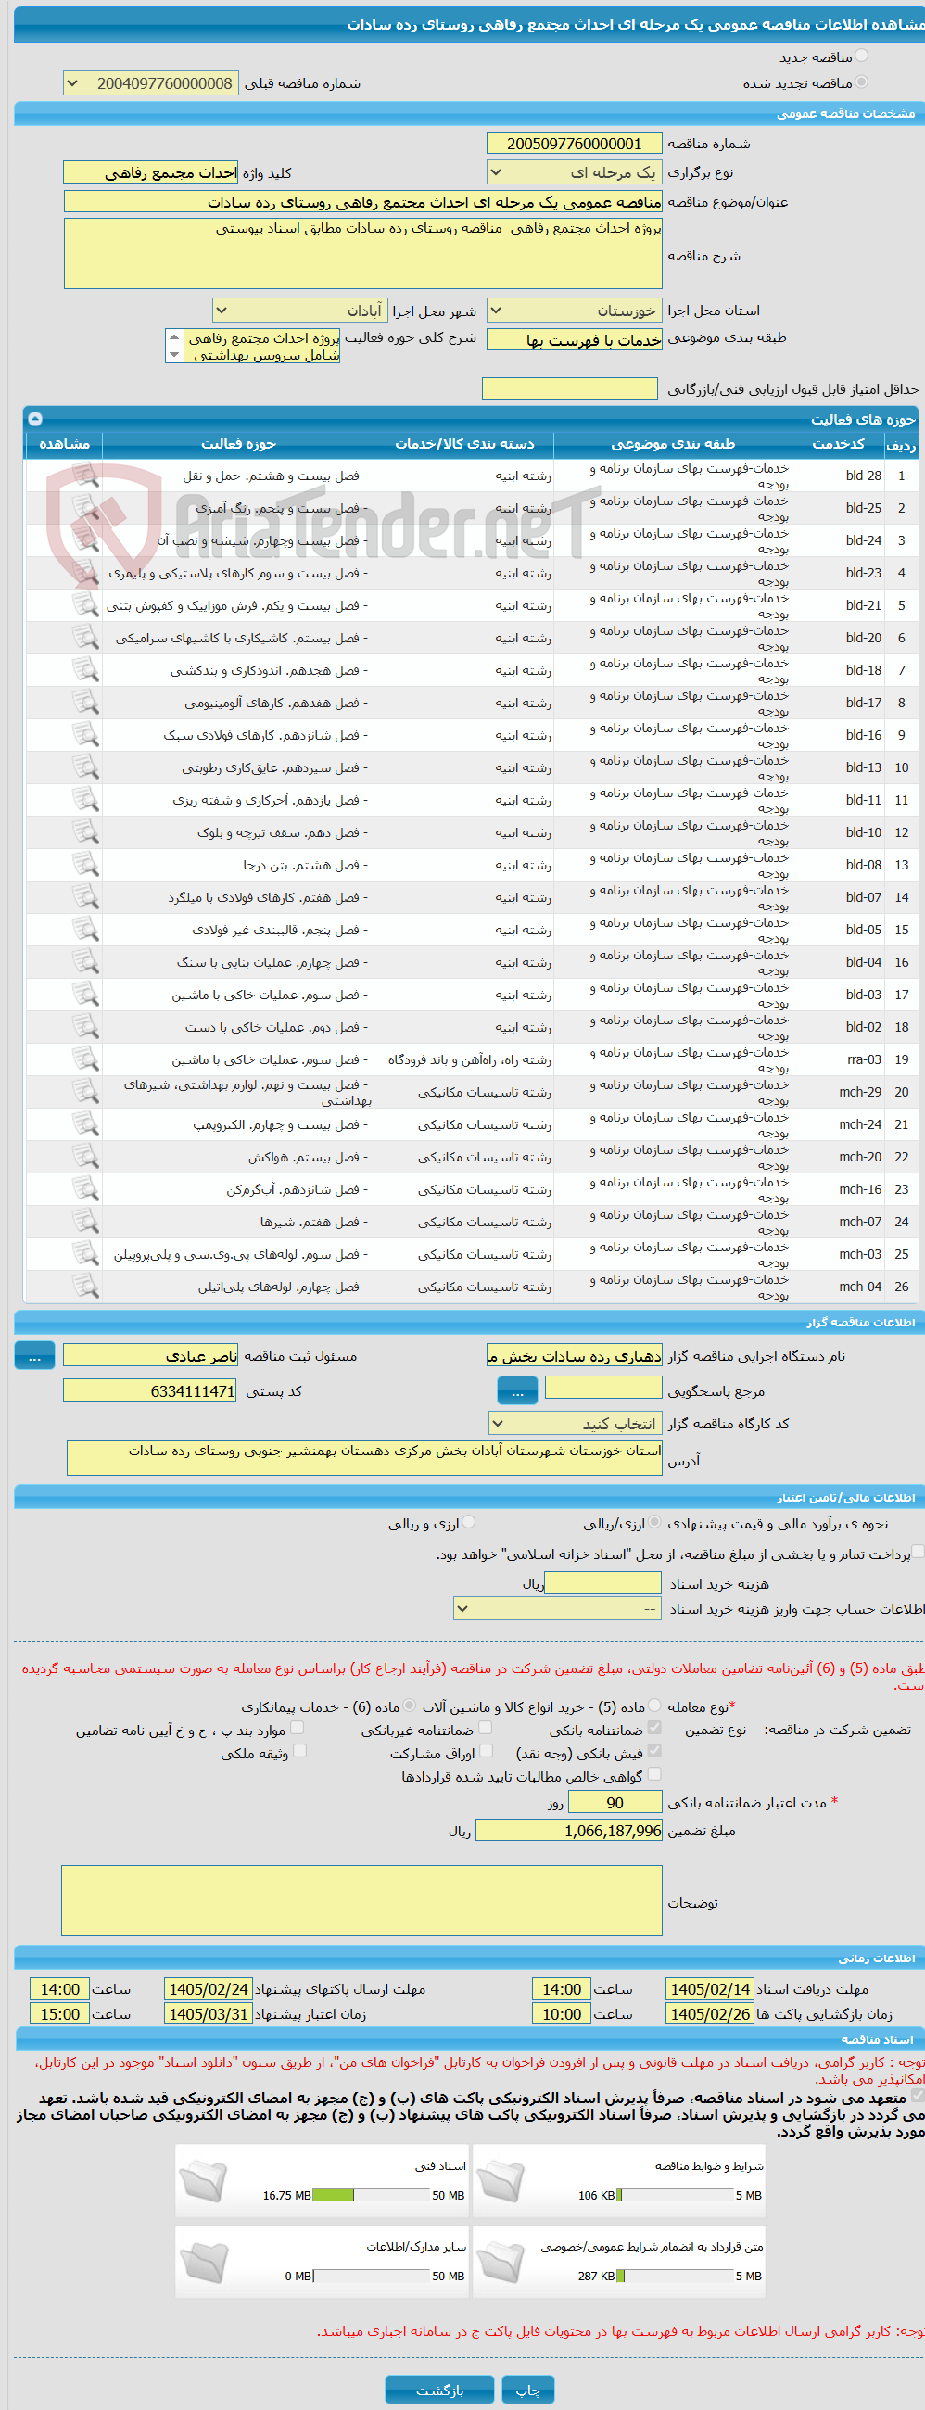Select ماده (5) transaction type radio
Screen dimensions: 925x2410
click(x=654, y=1706)
